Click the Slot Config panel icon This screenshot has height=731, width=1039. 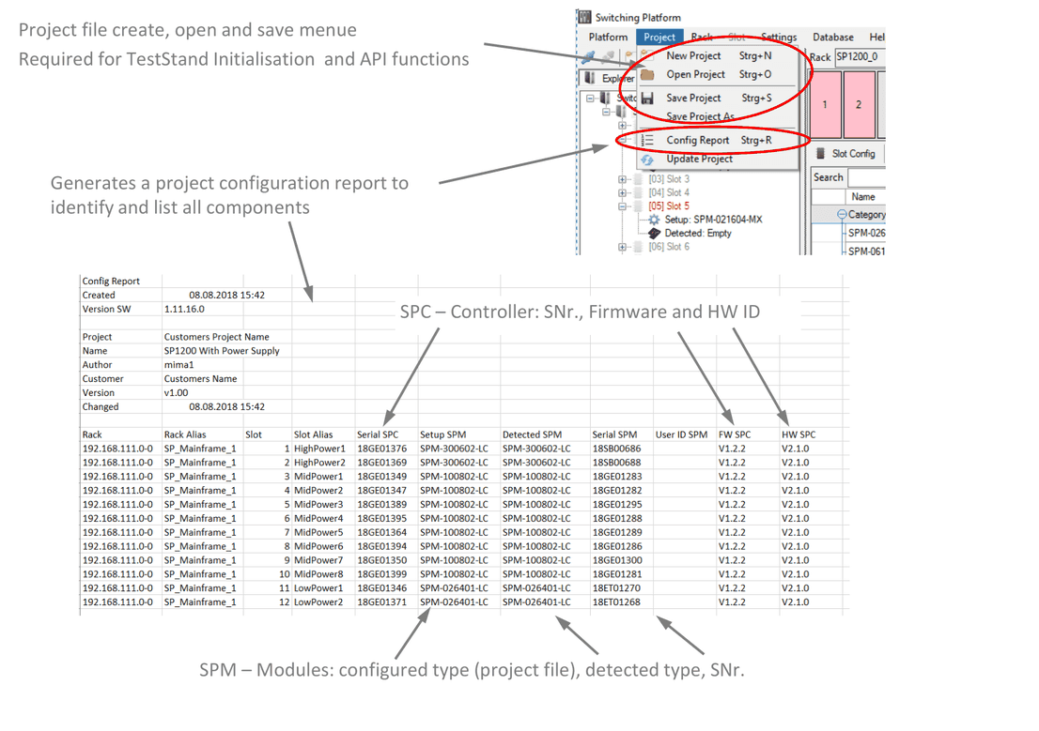coord(820,153)
